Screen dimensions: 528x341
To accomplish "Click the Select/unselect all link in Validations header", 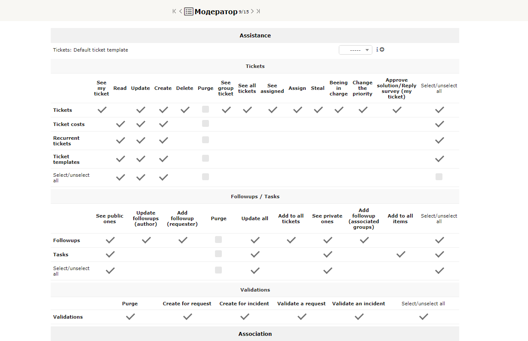I will click(423, 304).
